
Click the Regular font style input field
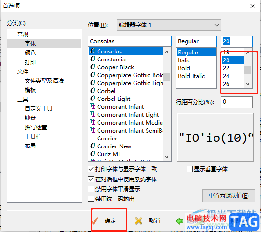(x=196, y=41)
